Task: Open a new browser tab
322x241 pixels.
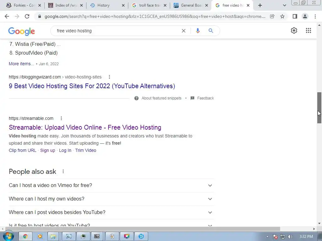Action: pyautogui.click(x=260, y=5)
